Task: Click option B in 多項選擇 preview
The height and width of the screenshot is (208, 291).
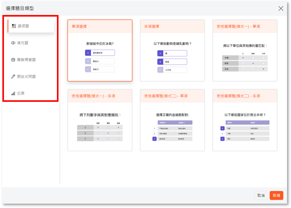Action: coord(160,62)
